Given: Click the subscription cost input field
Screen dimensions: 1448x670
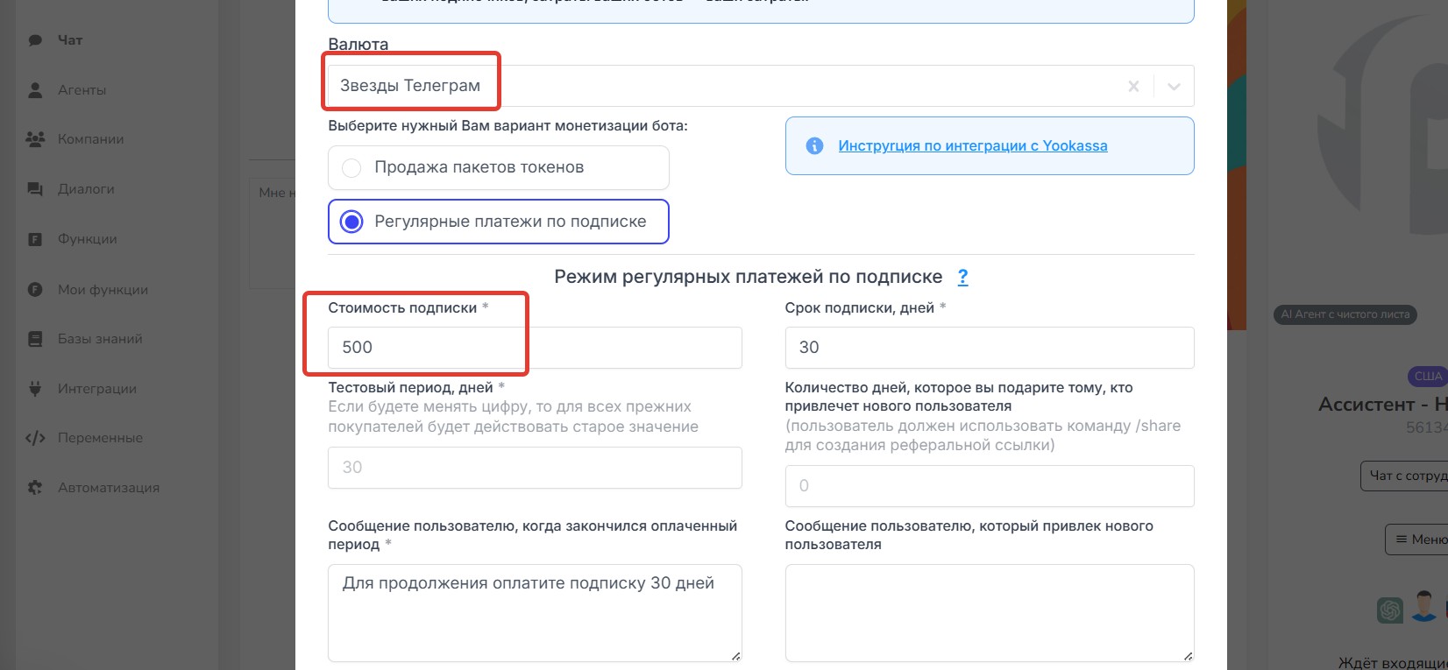Looking at the screenshot, I should coord(535,348).
